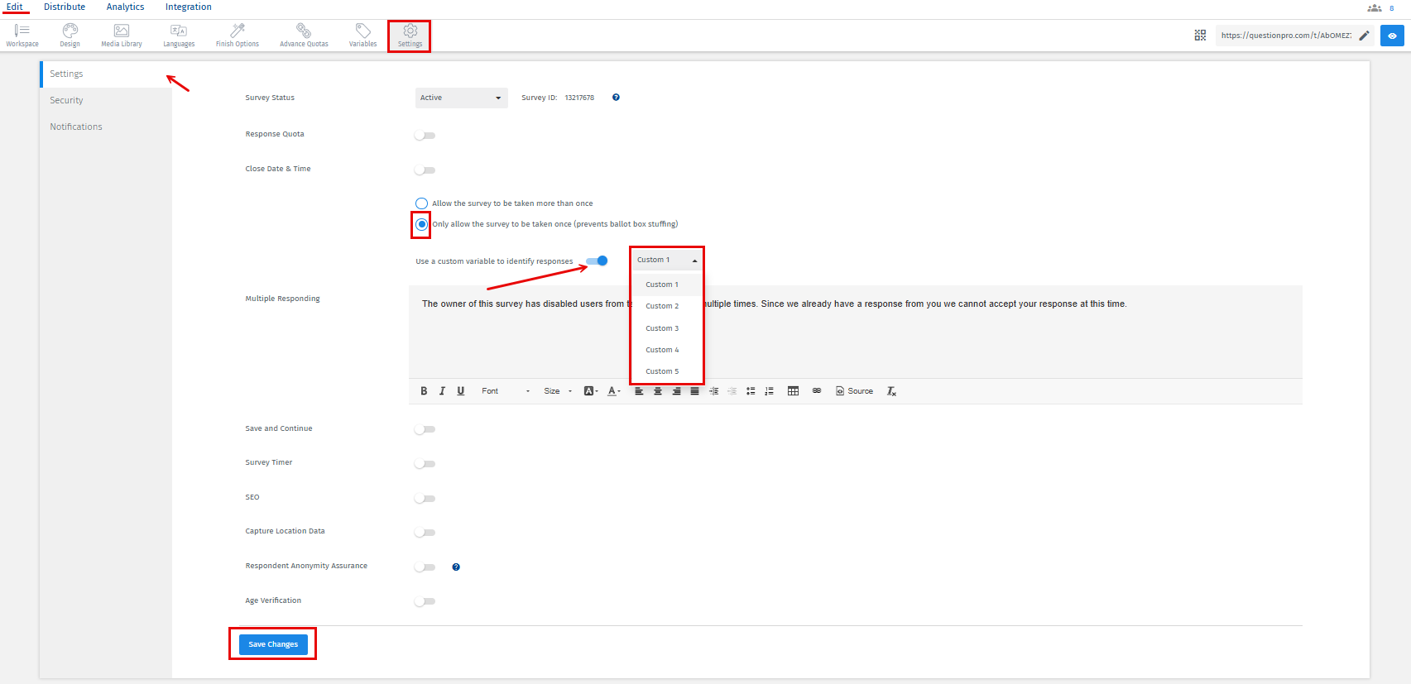Select Allow survey taken more than once
The image size is (1411, 684).
tap(421, 203)
